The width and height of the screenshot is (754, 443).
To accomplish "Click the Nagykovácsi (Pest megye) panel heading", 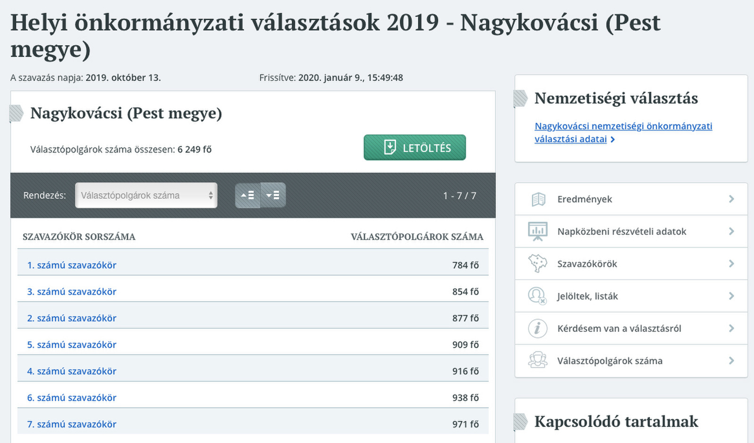I will click(x=126, y=113).
